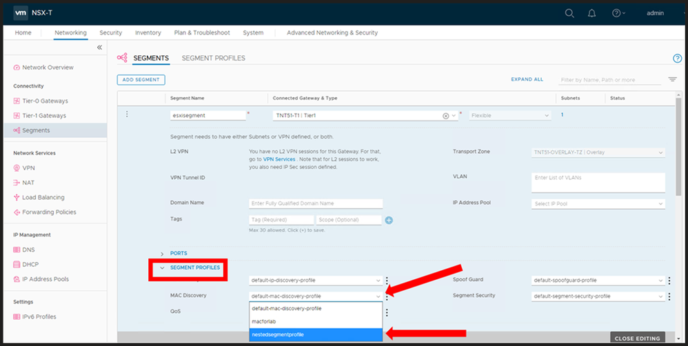Image resolution: width=688 pixels, height=346 pixels.
Task: Open the notifications bell
Action: tap(591, 13)
